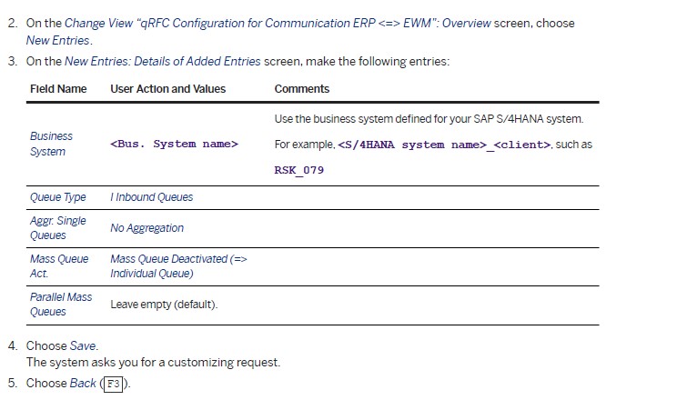Screen dimensions: 677x400
Task: Click the Change View qRFC Configuration screen title
Action: click(x=278, y=24)
